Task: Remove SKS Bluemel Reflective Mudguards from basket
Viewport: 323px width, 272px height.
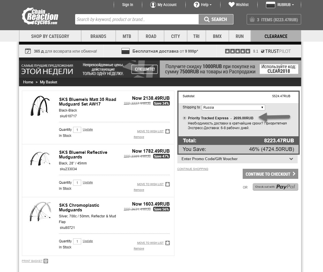Action: (x=139, y=190)
